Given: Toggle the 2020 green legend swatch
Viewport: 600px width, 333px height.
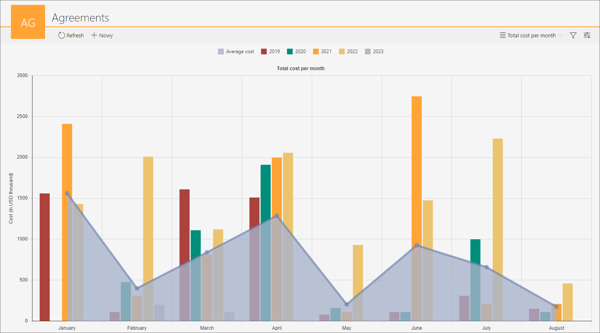Looking at the screenshot, I should (290, 52).
